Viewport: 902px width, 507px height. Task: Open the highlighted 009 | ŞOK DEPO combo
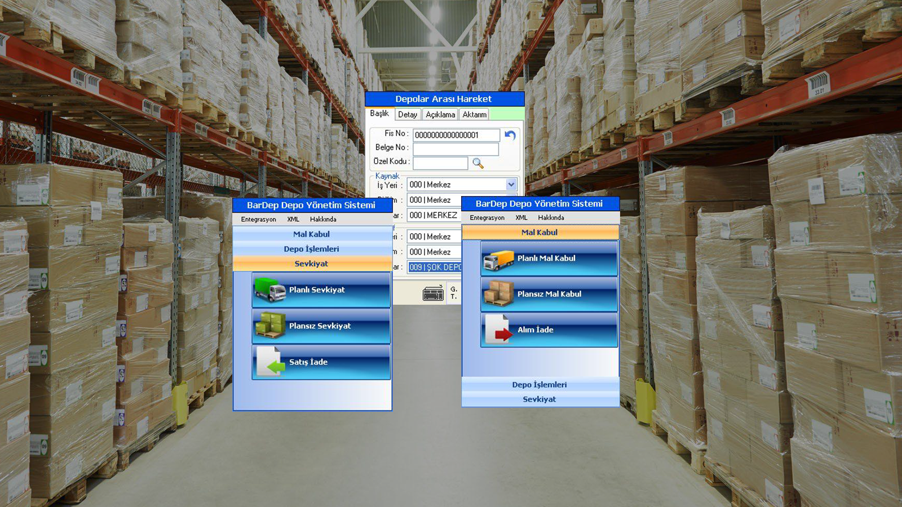tap(434, 267)
